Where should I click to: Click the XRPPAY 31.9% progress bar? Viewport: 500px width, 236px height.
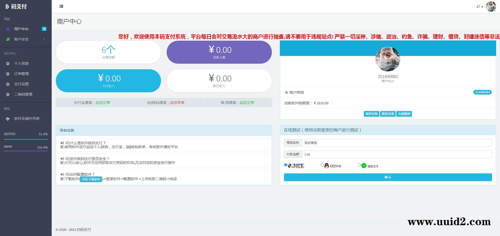click(26, 139)
